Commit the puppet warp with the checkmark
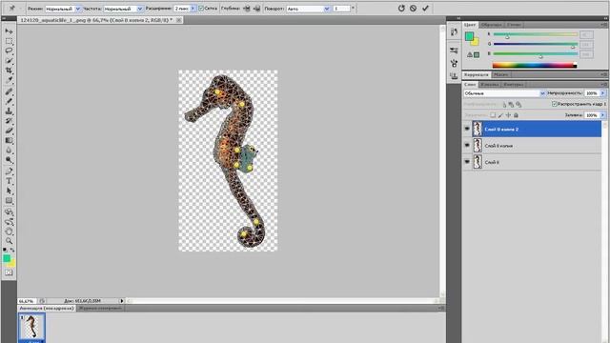This screenshot has width=610, height=343. [425, 9]
